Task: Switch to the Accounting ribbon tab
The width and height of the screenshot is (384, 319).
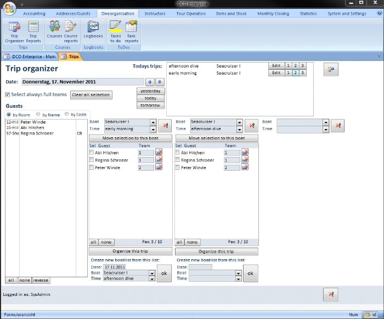Action: tap(34, 14)
